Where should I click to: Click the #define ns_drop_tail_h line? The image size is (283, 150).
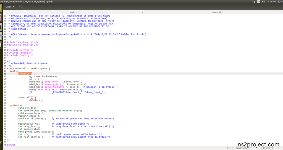(22, 45)
